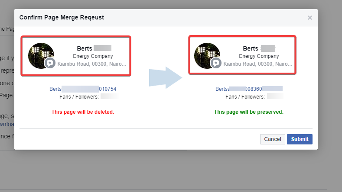Click the right page's profile picture
Screen dimensions: 342x192
(x=206, y=54)
